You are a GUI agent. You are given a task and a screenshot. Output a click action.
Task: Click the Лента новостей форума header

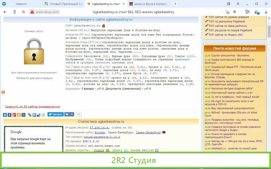[x=235, y=49]
